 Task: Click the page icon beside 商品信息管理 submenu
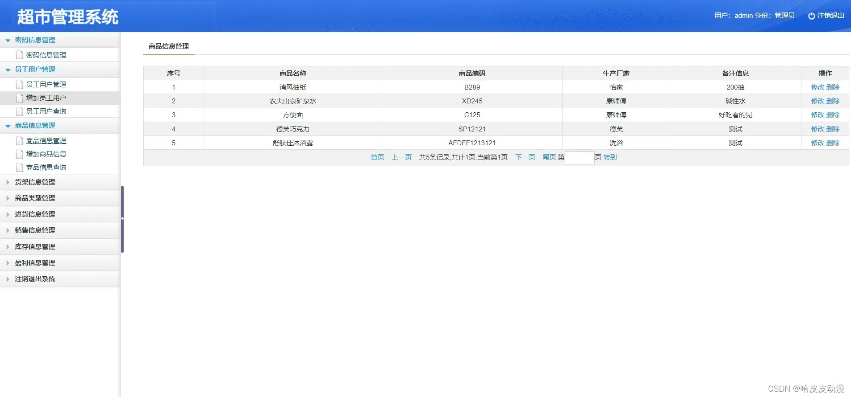click(x=20, y=140)
